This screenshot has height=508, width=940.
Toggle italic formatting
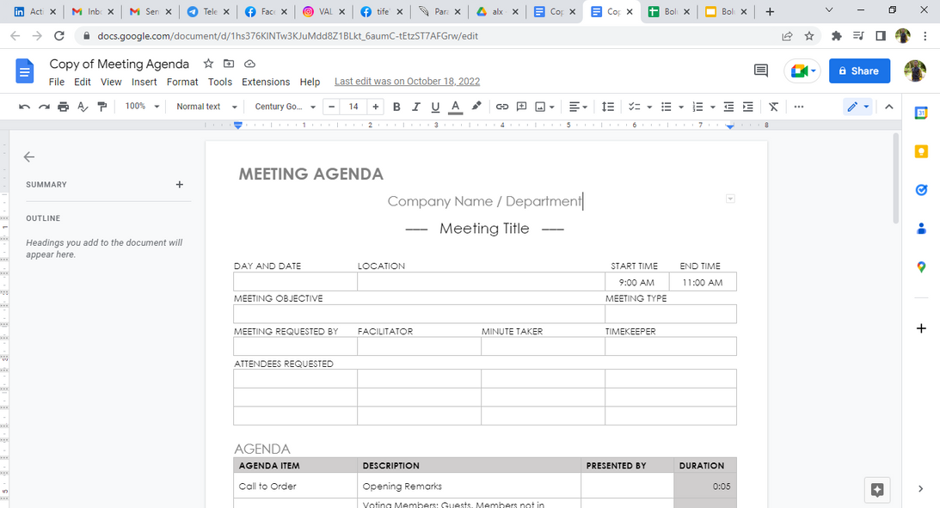point(415,107)
